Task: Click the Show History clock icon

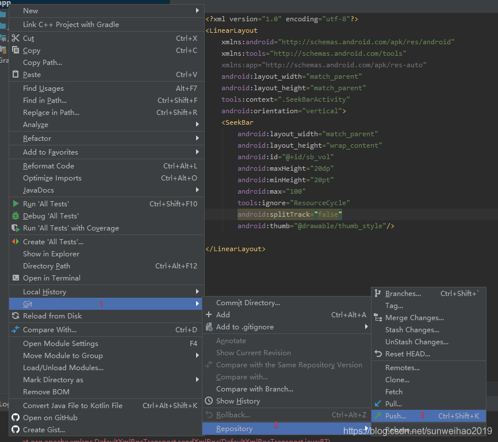Action: coord(209,401)
